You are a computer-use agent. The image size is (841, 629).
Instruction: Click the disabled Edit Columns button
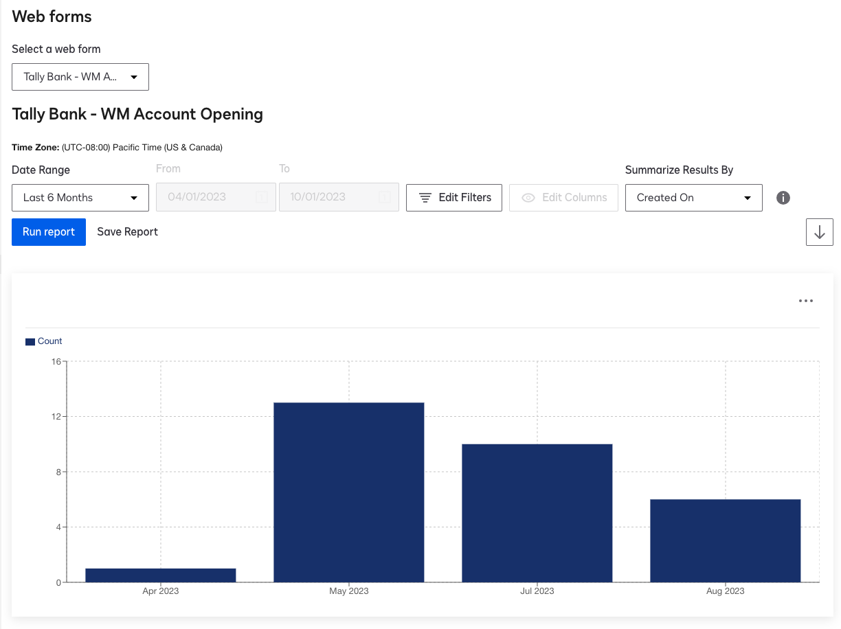tap(563, 198)
